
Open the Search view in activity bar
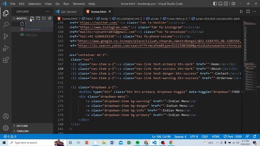click(x=6, y=25)
